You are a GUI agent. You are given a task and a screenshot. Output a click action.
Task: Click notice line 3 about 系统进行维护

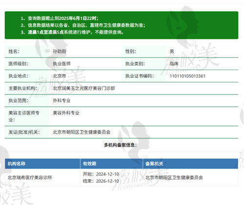72,32
